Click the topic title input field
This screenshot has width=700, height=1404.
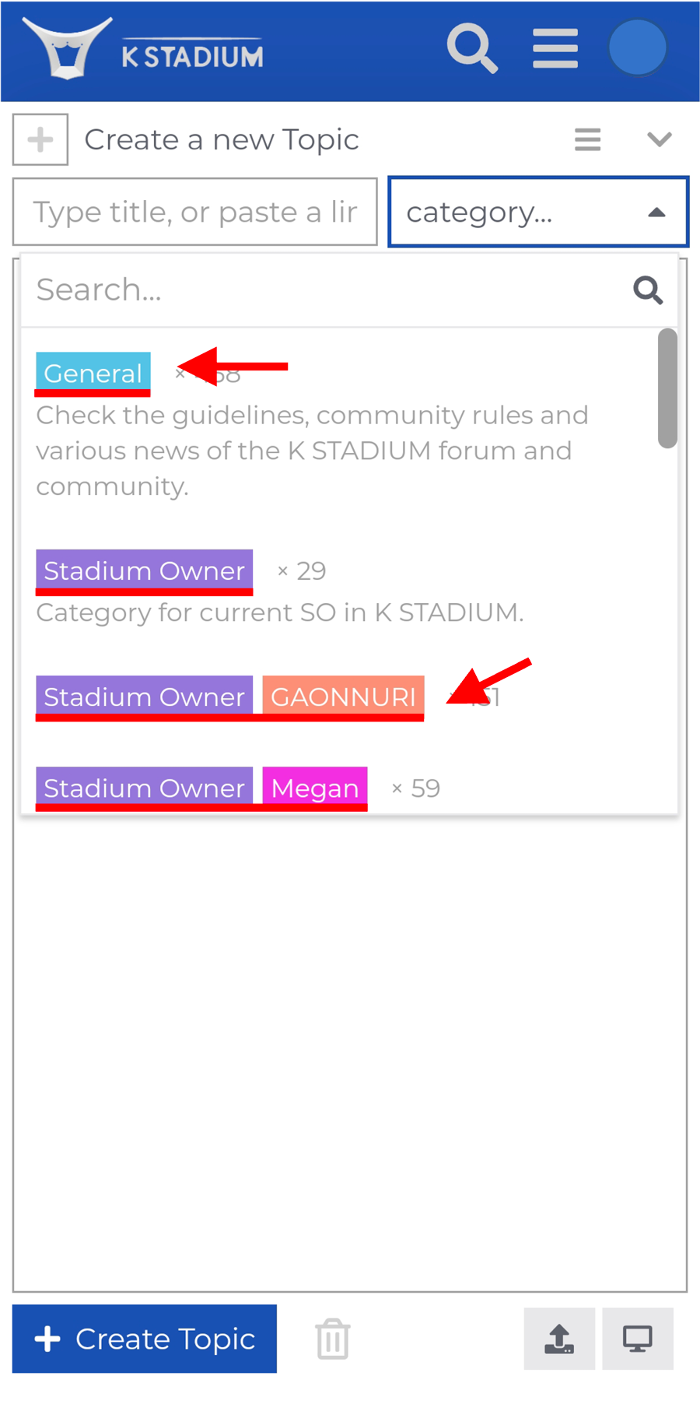pyautogui.click(x=194, y=212)
